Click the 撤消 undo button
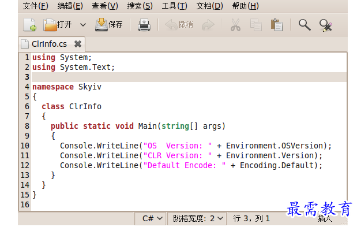 pos(179,25)
